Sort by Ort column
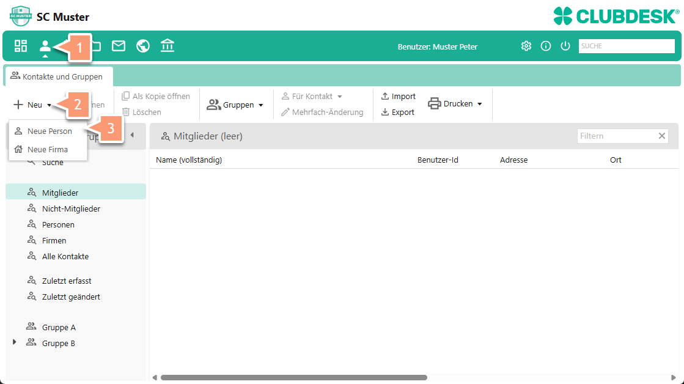This screenshot has height=384, width=684. 616,160
